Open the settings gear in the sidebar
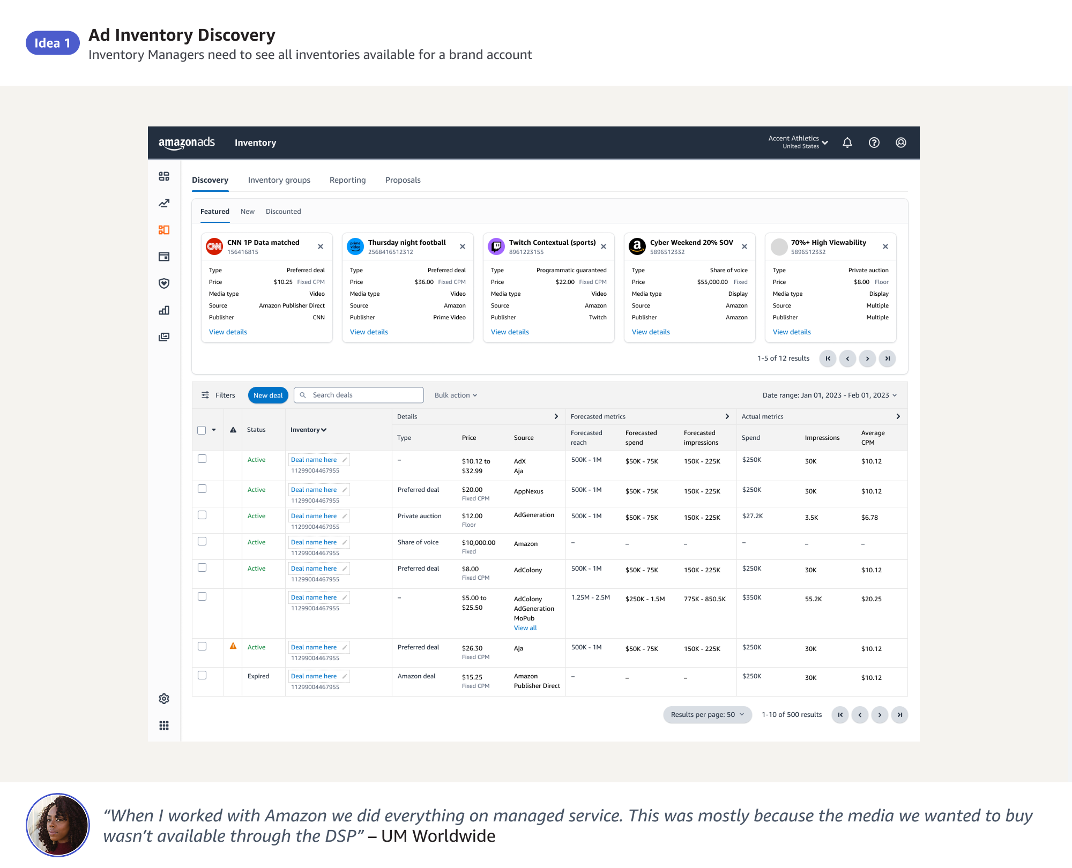The height and width of the screenshot is (868, 1072). click(x=164, y=698)
